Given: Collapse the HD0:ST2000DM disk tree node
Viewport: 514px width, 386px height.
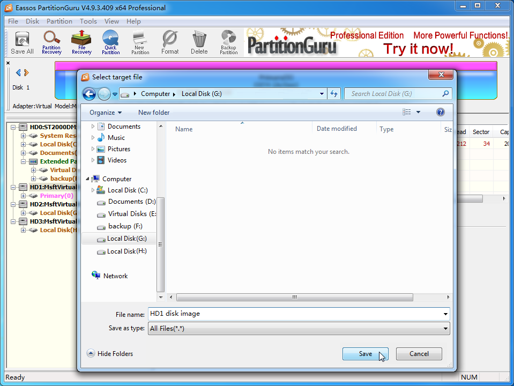Looking at the screenshot, I should pyautogui.click(x=13, y=127).
